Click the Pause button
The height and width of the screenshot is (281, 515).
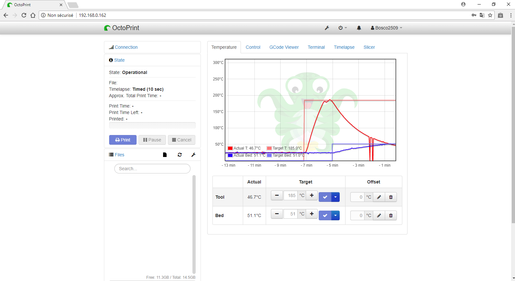click(152, 140)
